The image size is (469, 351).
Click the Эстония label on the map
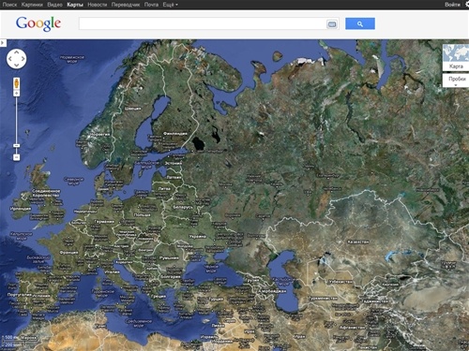tap(174, 163)
